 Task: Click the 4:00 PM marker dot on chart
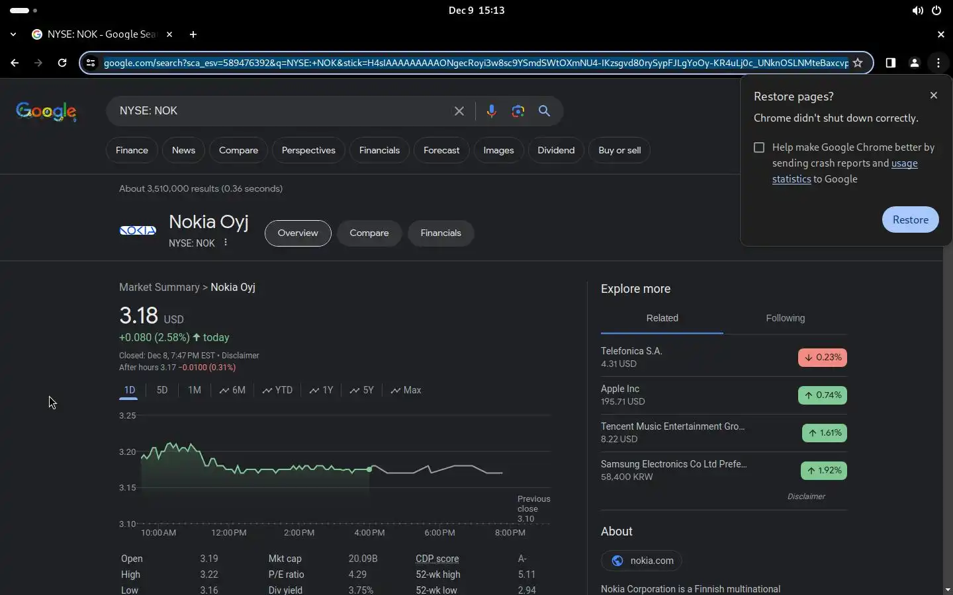click(x=369, y=469)
